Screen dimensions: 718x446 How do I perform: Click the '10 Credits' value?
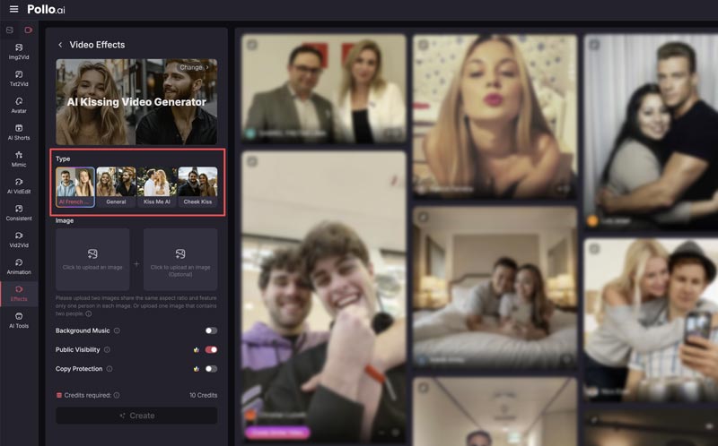[x=204, y=395]
